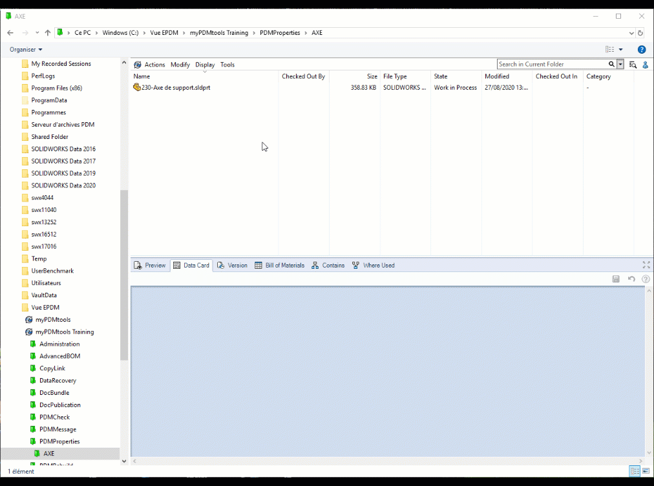Click the blue help question mark icon
Image resolution: width=654 pixels, height=486 pixels.
pos(641,50)
